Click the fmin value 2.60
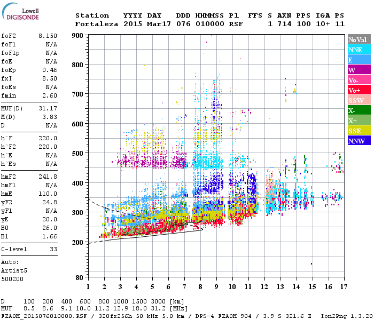Screen dimensions: 374x320 click(x=50, y=95)
